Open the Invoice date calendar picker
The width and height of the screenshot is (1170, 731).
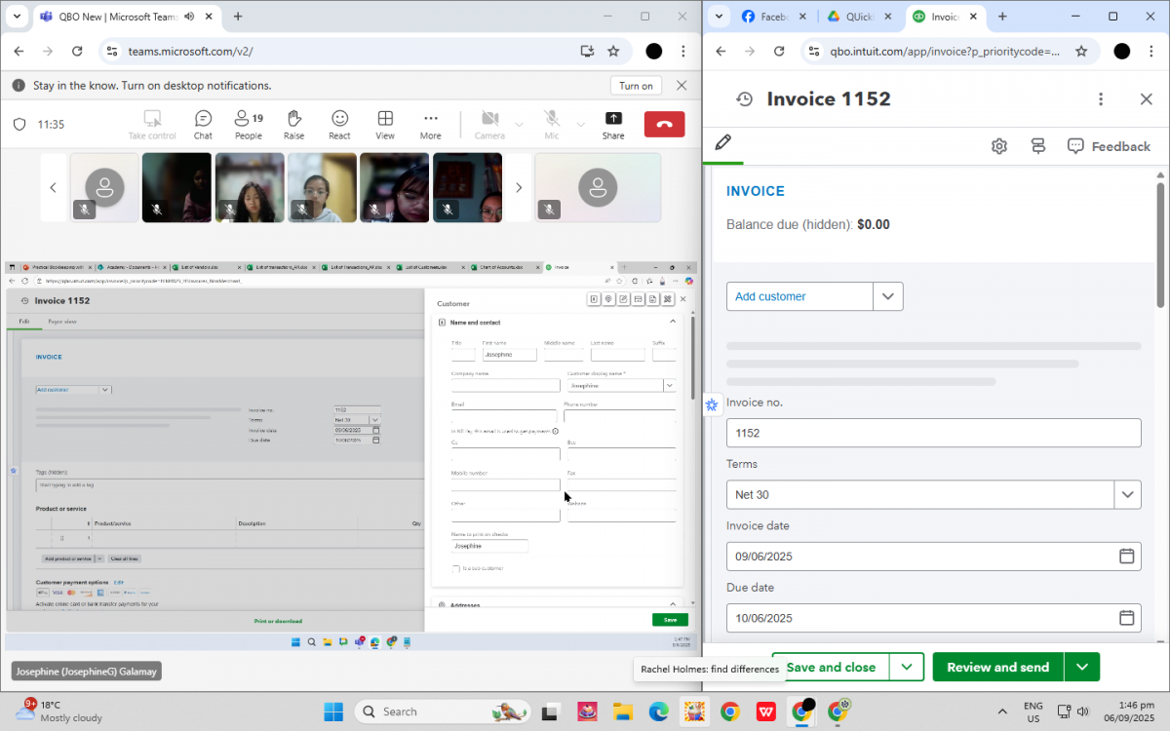point(1126,557)
